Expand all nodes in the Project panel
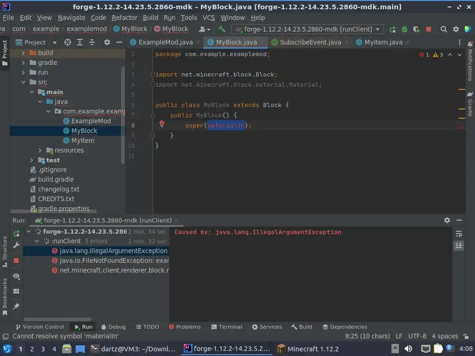 (x=80, y=42)
